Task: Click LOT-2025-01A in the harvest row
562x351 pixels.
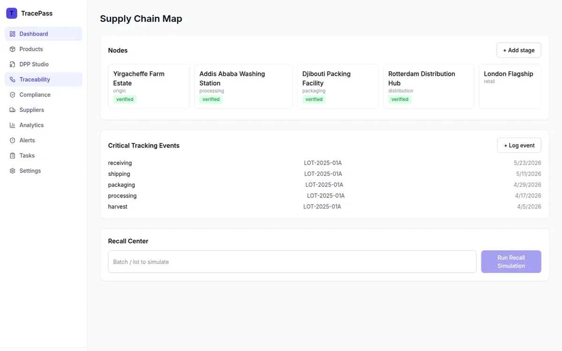Action: (x=322, y=206)
